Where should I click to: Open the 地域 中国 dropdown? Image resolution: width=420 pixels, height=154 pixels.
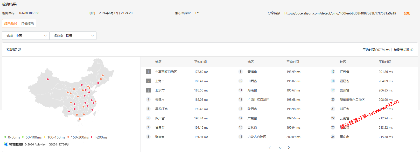(x=26, y=36)
